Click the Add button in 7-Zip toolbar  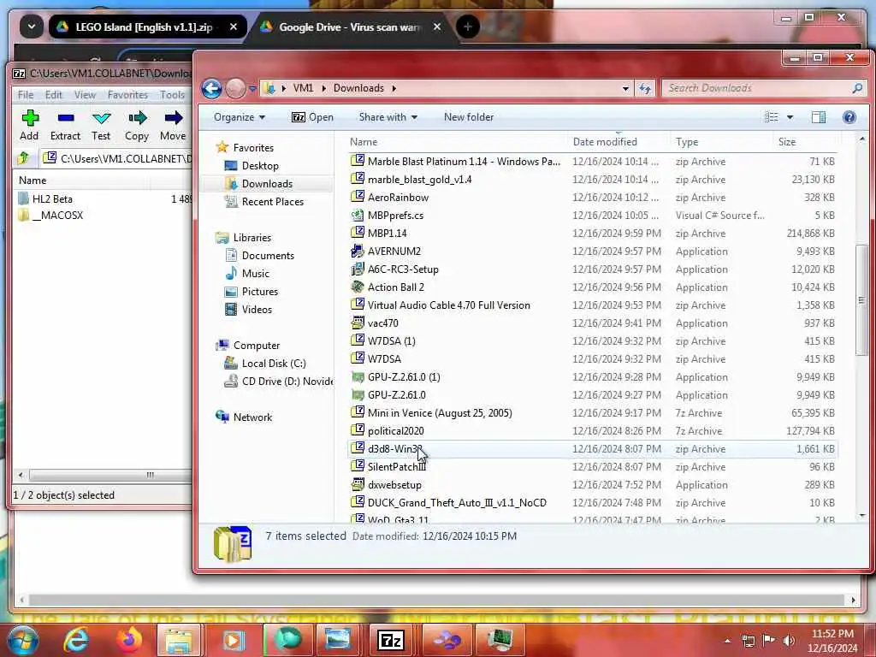29,125
